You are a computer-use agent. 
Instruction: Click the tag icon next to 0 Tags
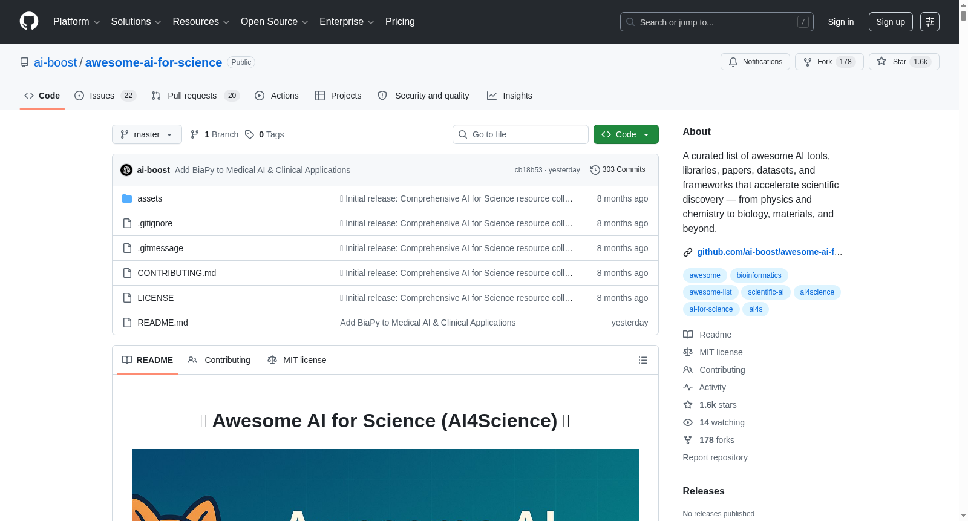(x=249, y=134)
